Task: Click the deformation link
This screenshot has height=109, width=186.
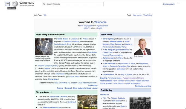Action: coord(60,74)
